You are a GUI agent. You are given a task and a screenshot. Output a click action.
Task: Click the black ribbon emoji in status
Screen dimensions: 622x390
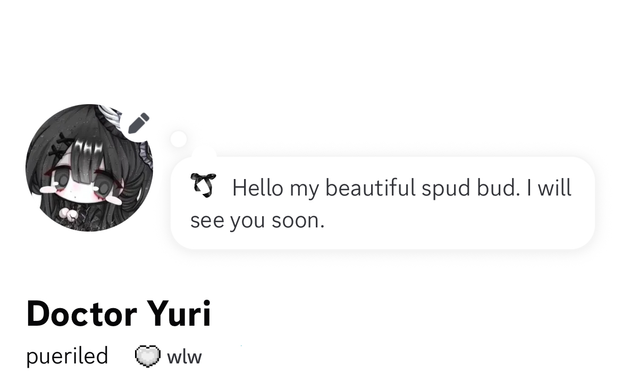[x=203, y=185]
